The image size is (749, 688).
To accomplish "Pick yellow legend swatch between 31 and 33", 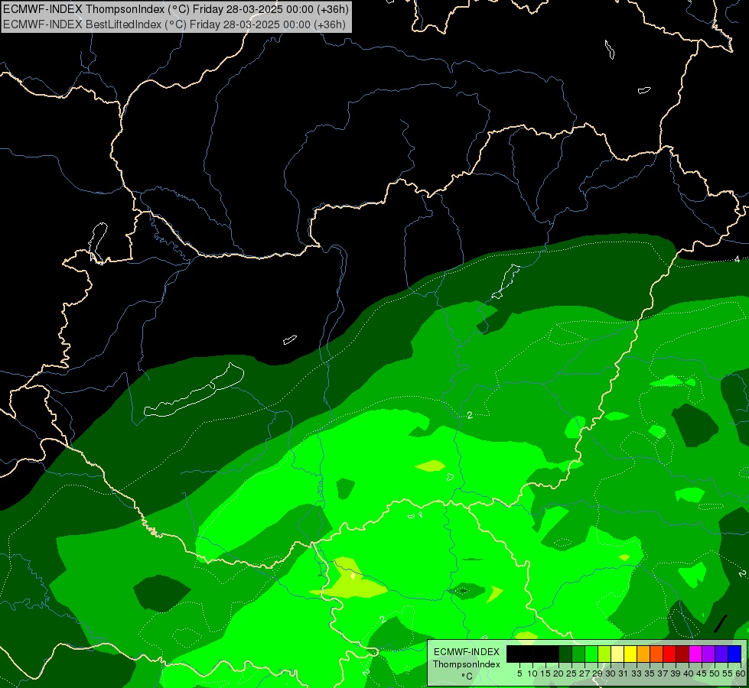I will pyautogui.click(x=630, y=654).
